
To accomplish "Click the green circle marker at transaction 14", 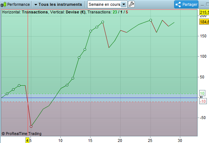I will point(85,50).
